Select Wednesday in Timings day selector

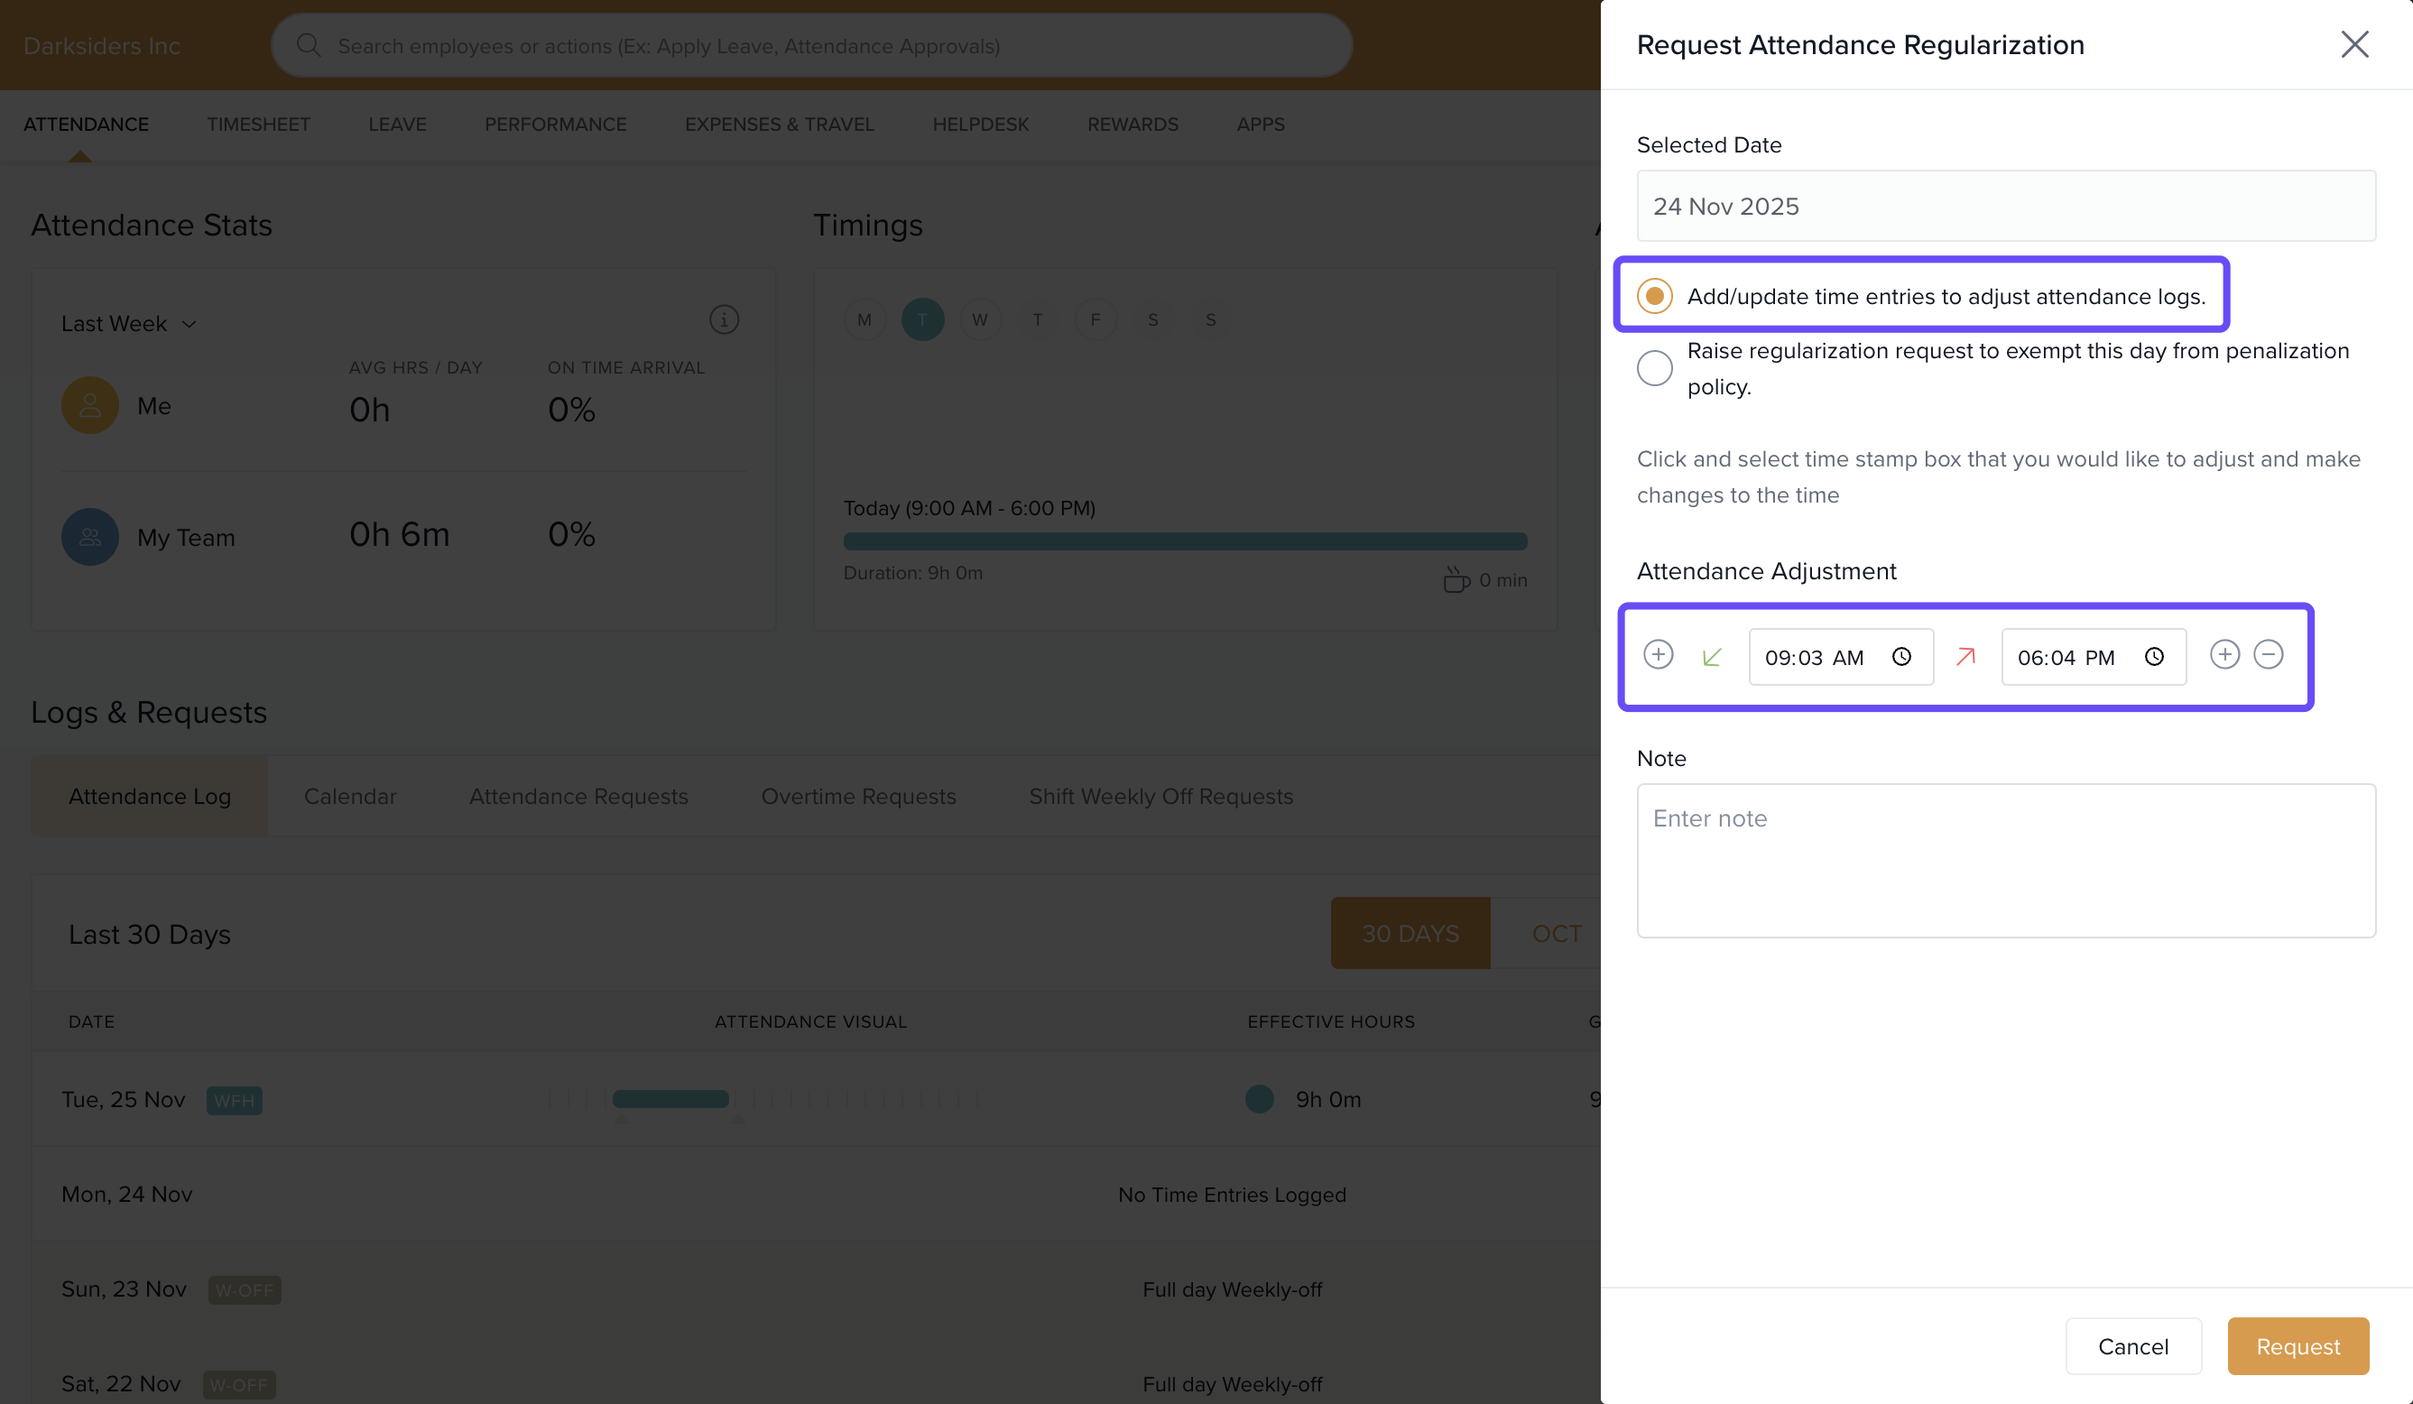(980, 320)
